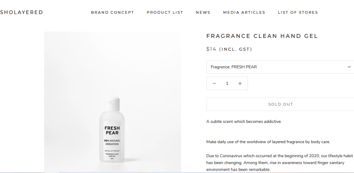This screenshot has width=354, height=173.
Task: Decrease quantity with the minus icon
Action: pyautogui.click(x=215, y=84)
